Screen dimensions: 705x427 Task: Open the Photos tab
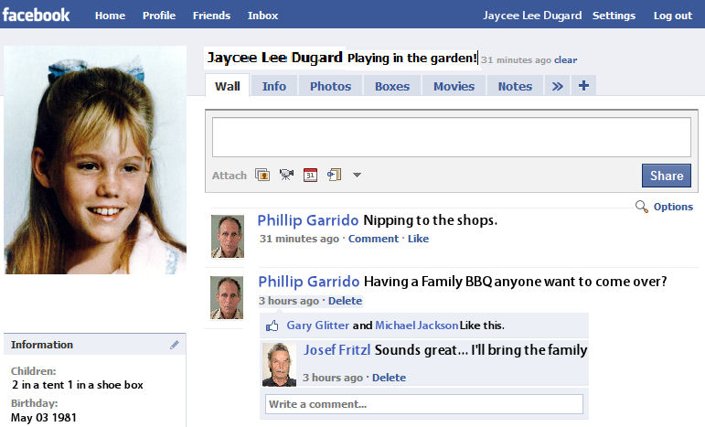(x=330, y=86)
